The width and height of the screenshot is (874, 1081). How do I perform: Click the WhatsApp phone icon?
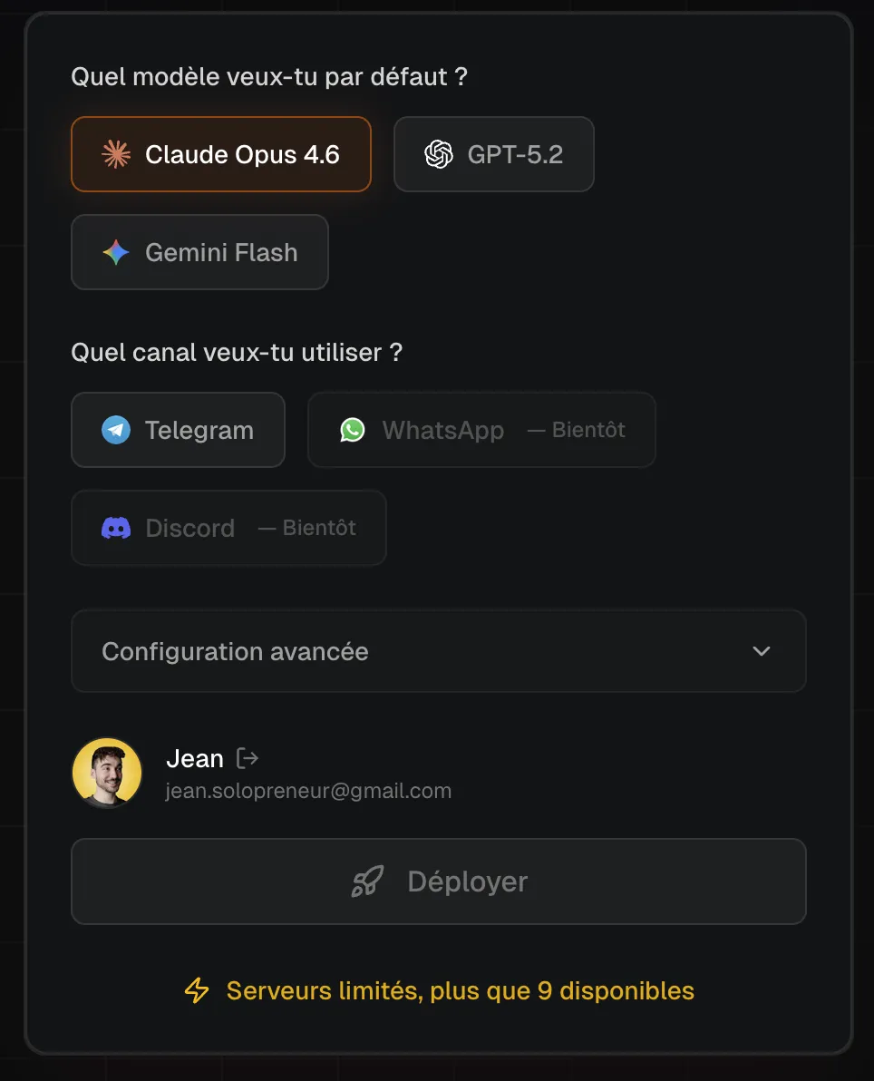click(354, 430)
